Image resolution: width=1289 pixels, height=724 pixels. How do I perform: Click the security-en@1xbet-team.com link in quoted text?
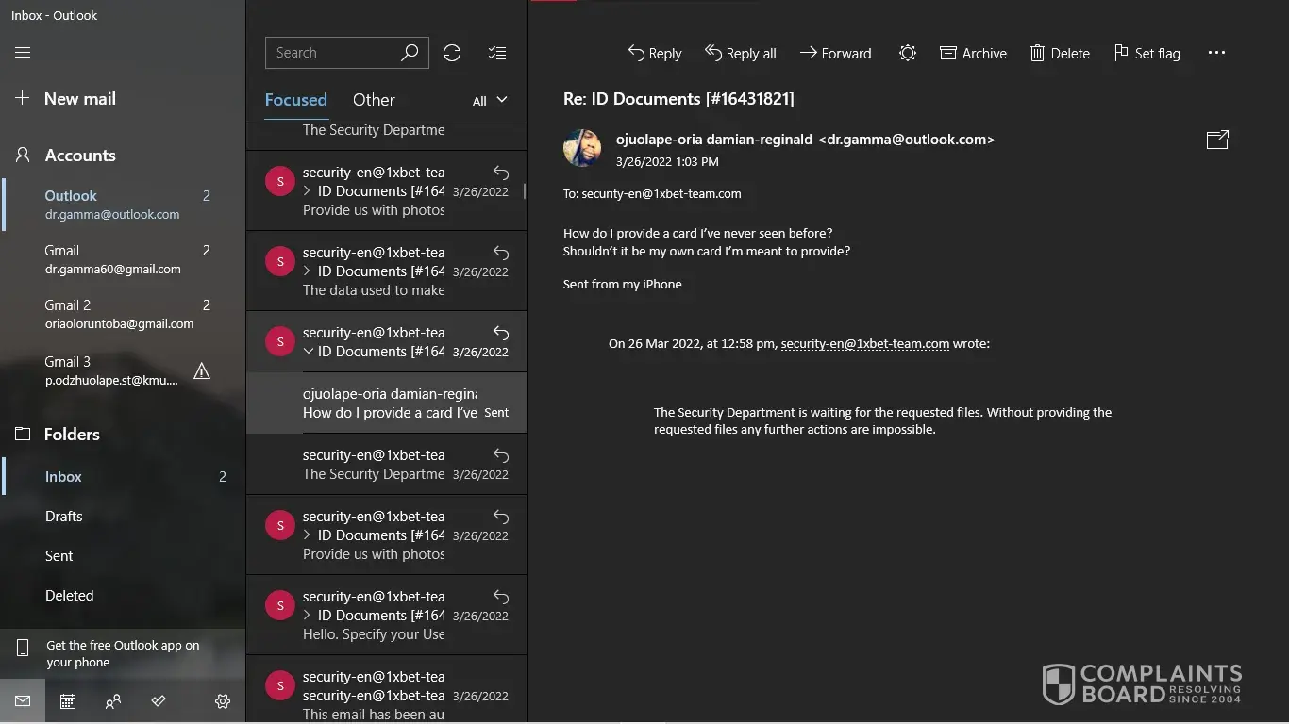coord(864,344)
